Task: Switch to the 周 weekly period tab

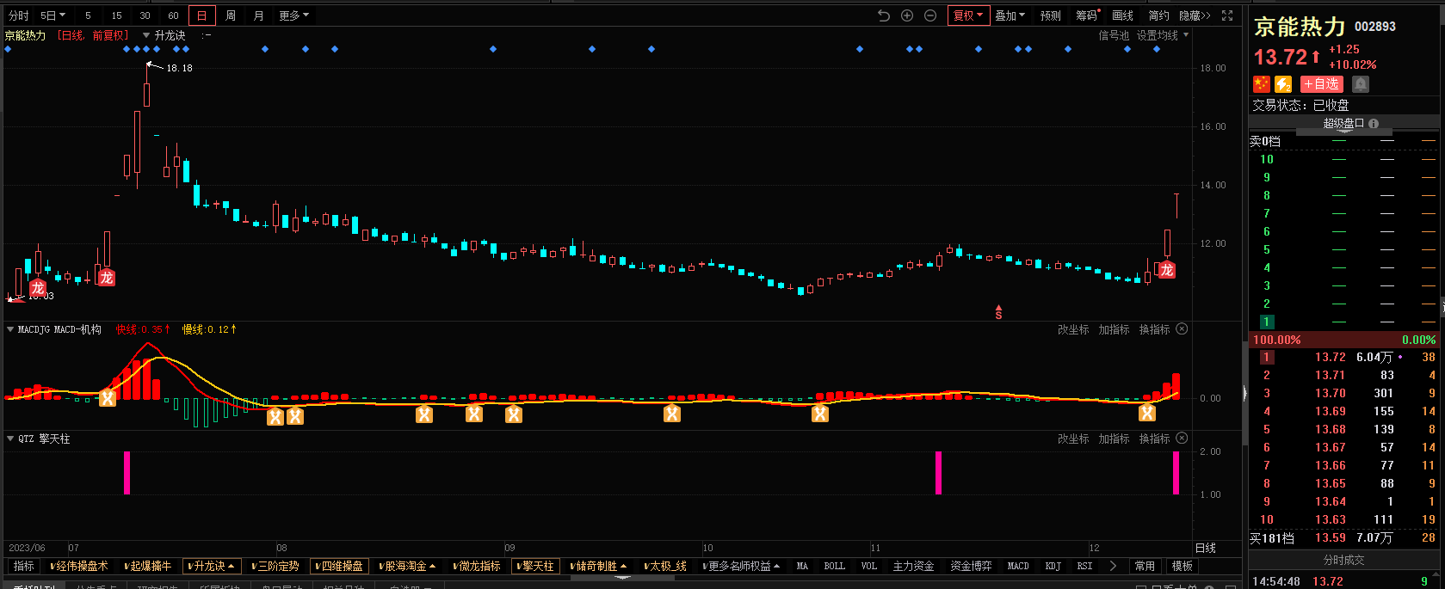Action: pyautogui.click(x=231, y=15)
